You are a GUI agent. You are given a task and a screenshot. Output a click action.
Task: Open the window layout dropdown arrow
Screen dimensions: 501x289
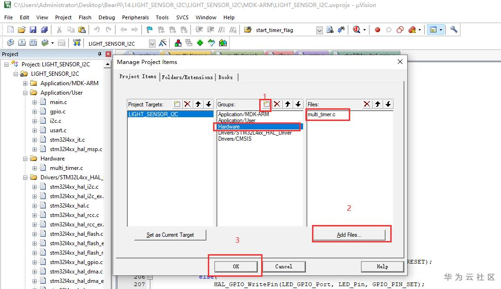coord(441,30)
